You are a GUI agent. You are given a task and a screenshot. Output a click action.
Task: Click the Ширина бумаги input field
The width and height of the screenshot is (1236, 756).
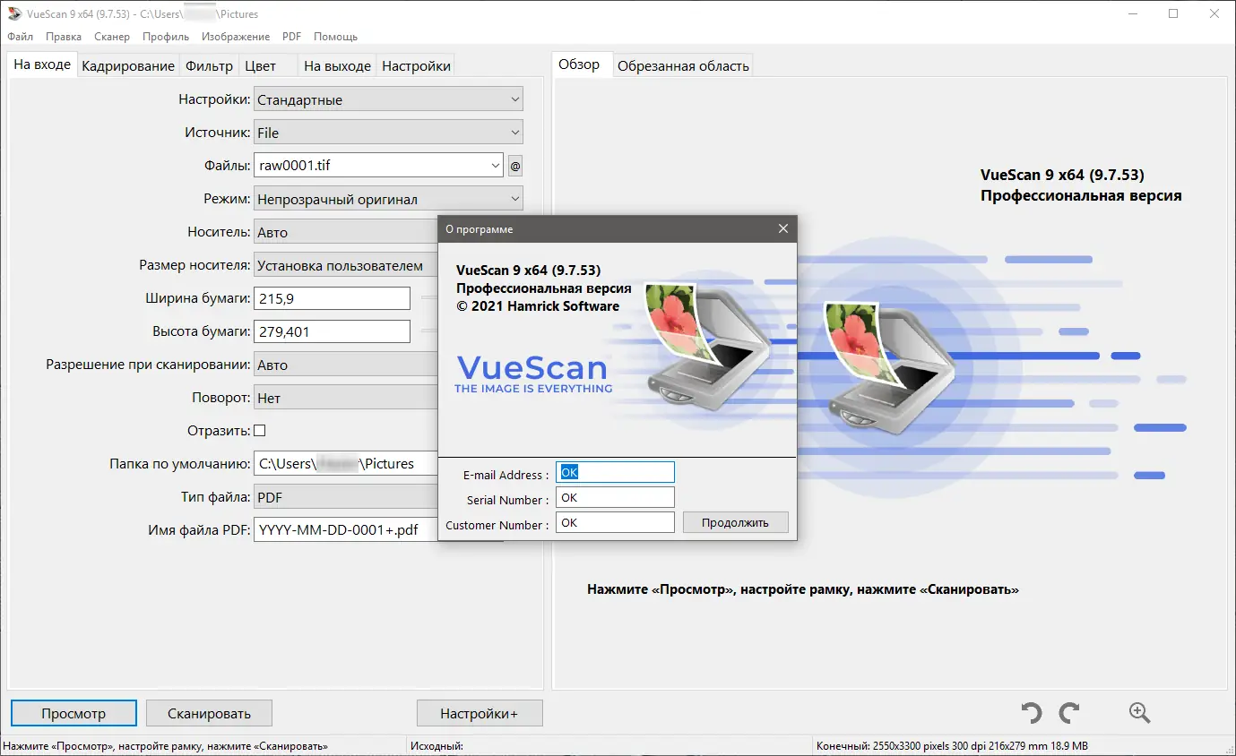[x=332, y=298]
